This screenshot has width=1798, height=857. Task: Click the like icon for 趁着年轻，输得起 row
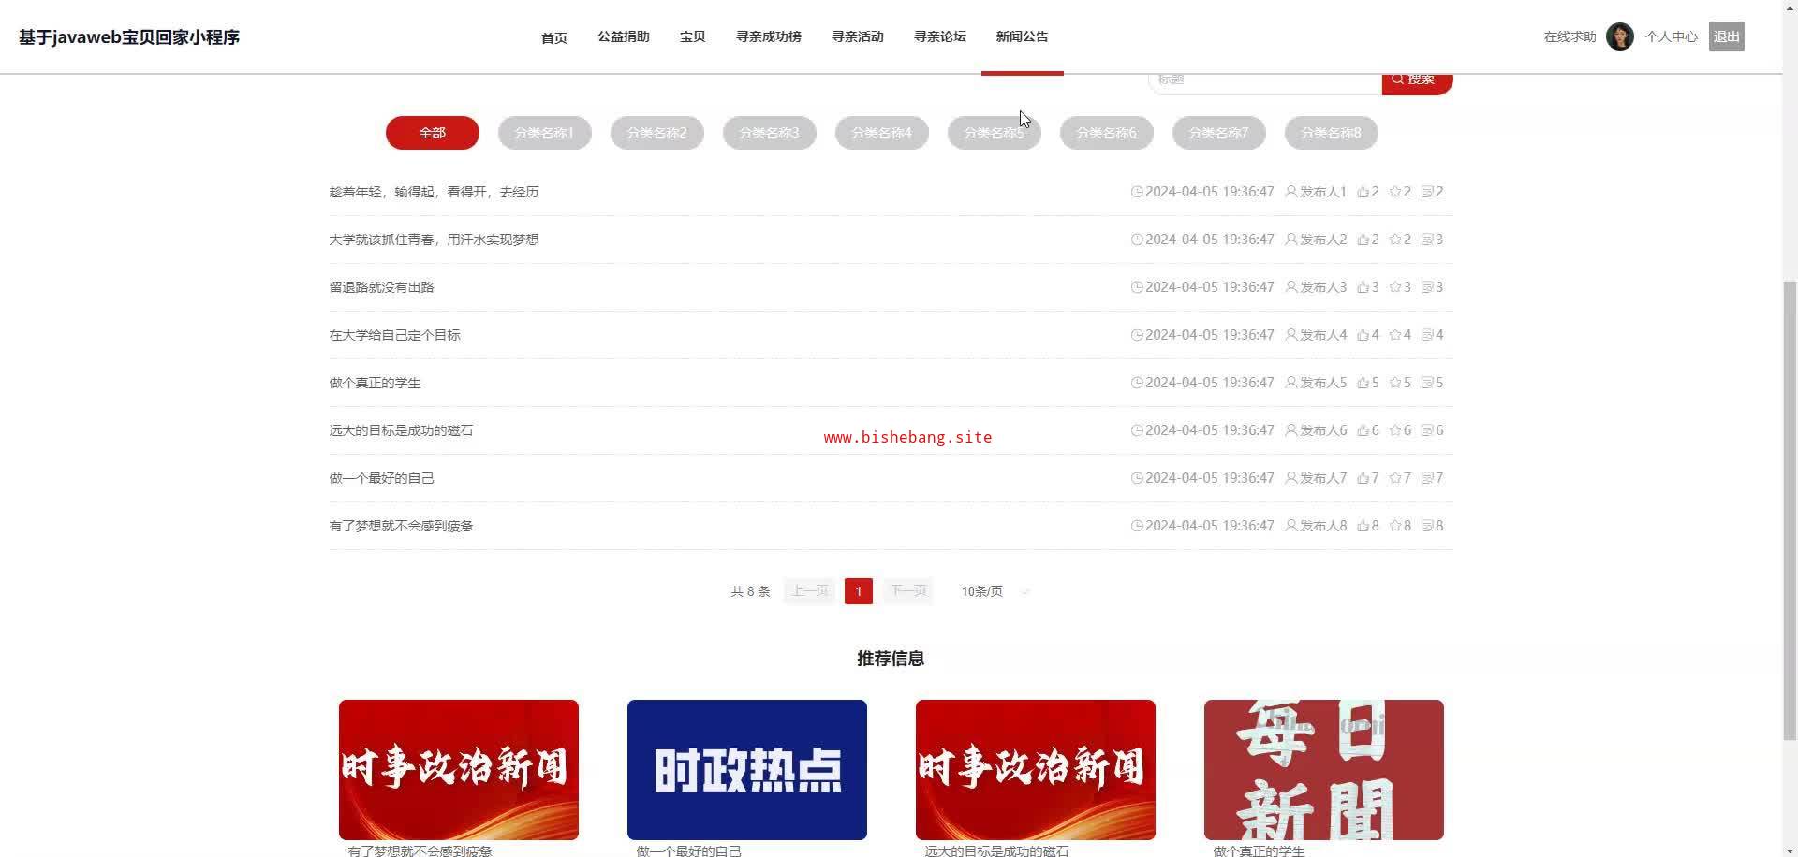point(1363,192)
